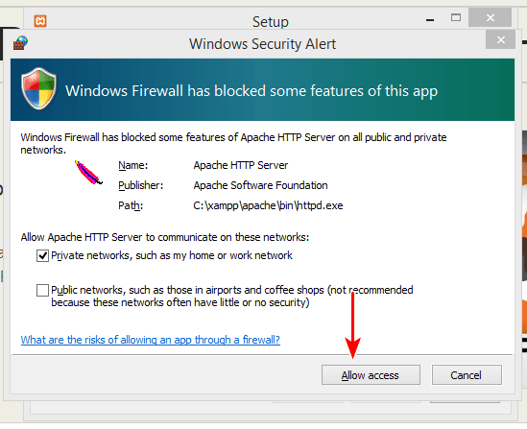527x429 pixels.
Task: Enable the Public networks checkbox
Action: (x=42, y=290)
